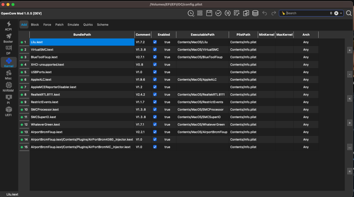Click the MinKernel column header

point(267,35)
